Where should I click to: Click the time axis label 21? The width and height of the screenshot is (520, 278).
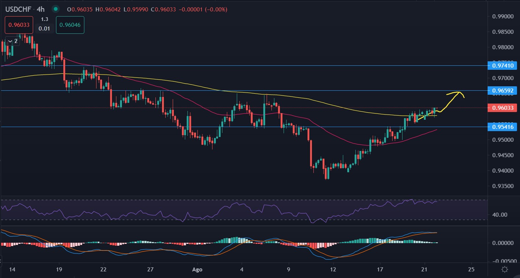[x=425, y=269]
